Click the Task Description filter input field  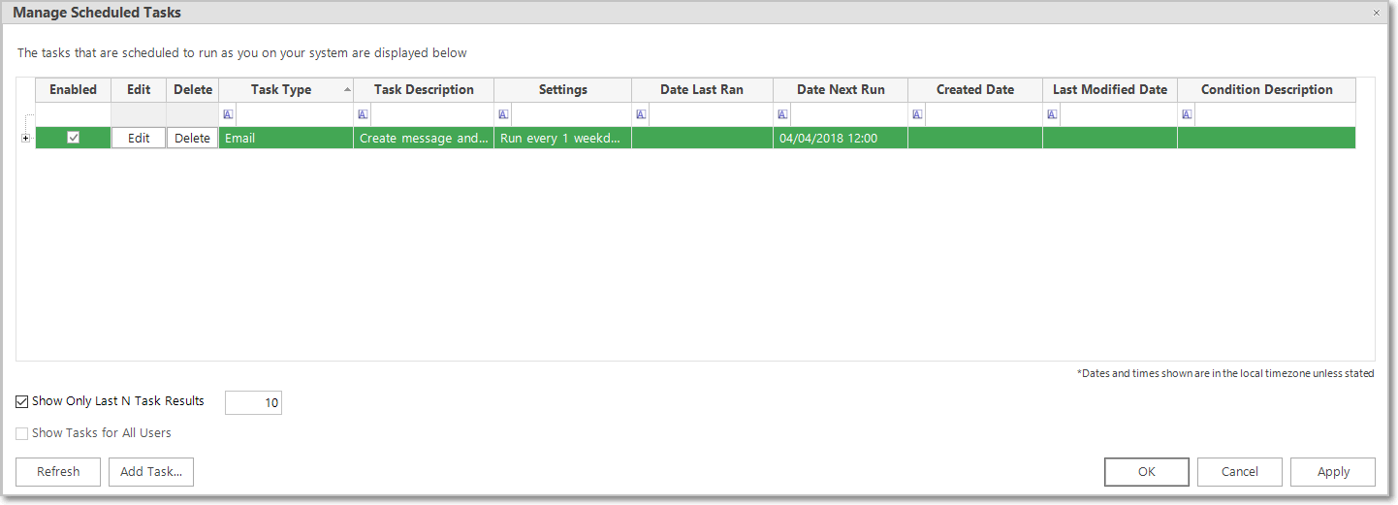431,114
